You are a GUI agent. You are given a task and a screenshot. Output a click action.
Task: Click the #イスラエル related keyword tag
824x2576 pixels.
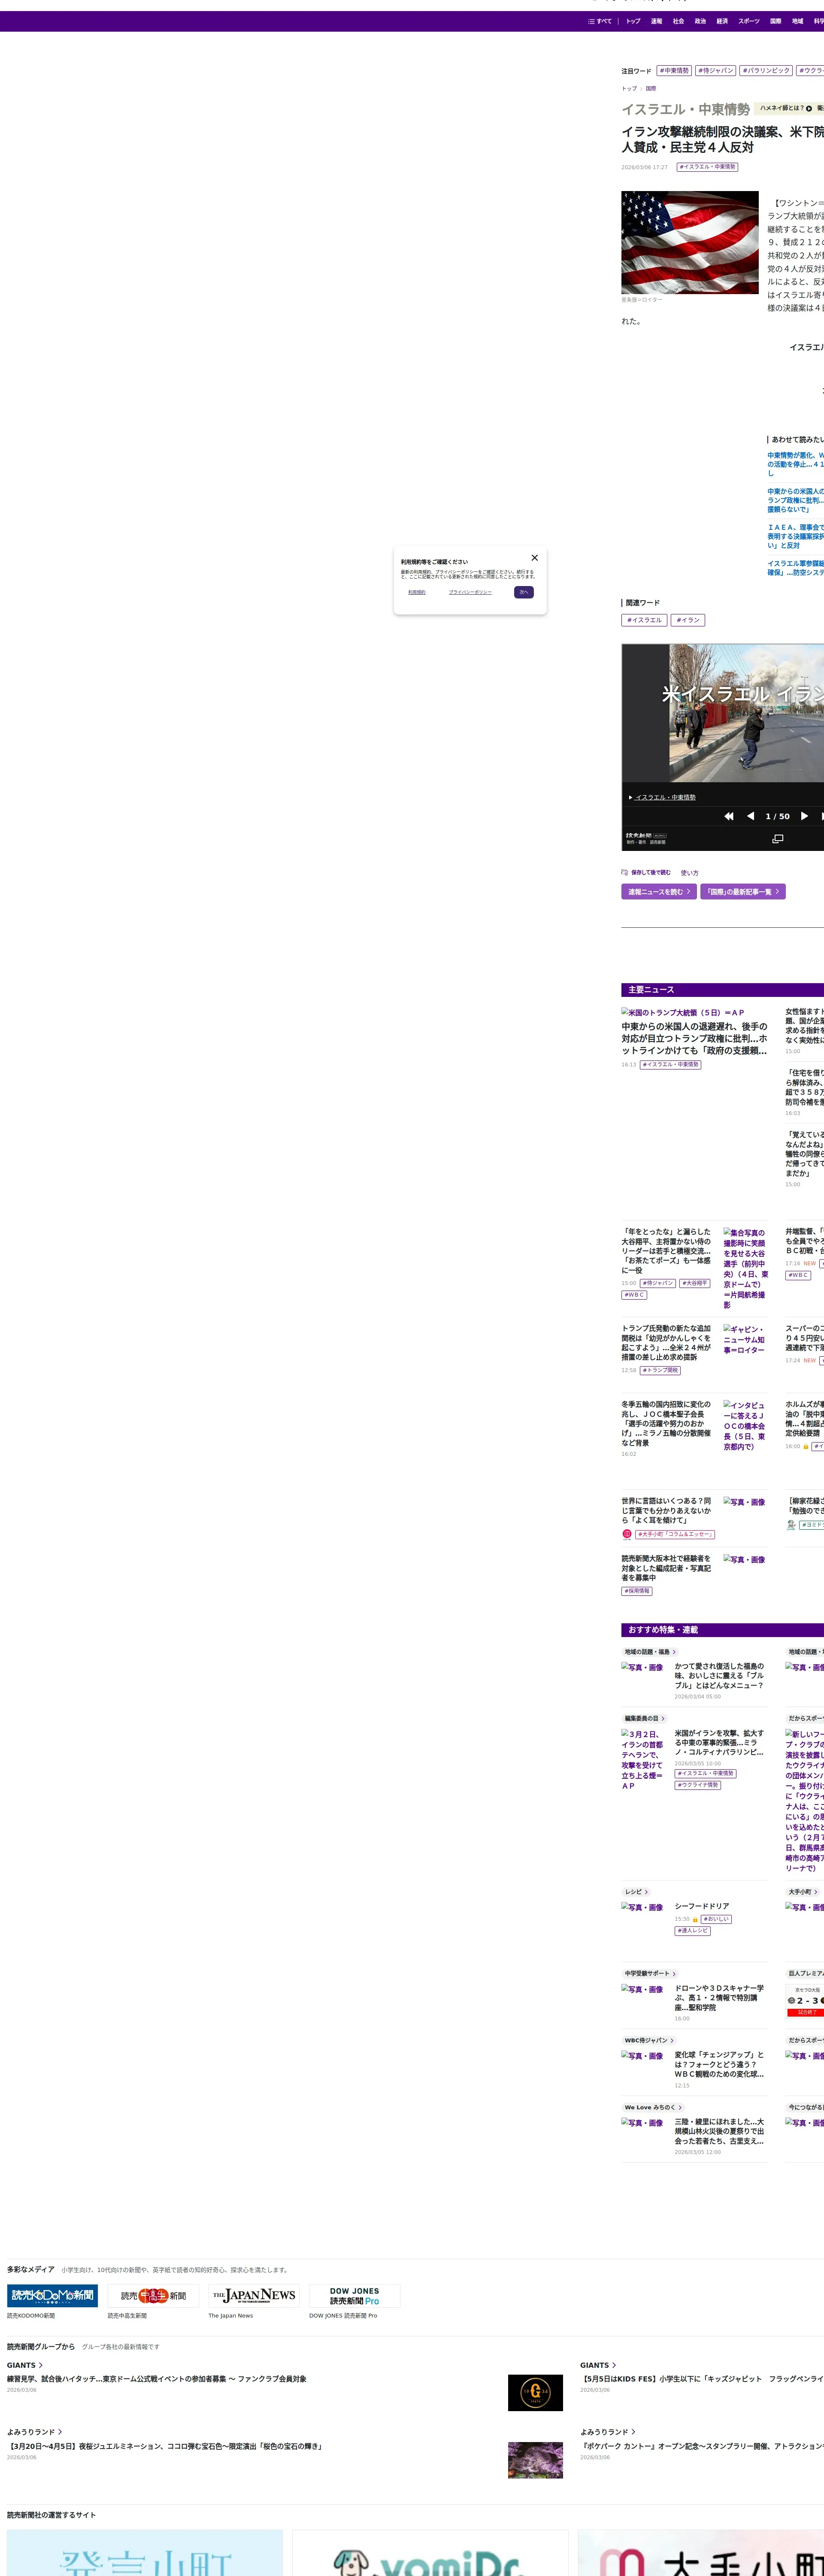[x=644, y=620]
